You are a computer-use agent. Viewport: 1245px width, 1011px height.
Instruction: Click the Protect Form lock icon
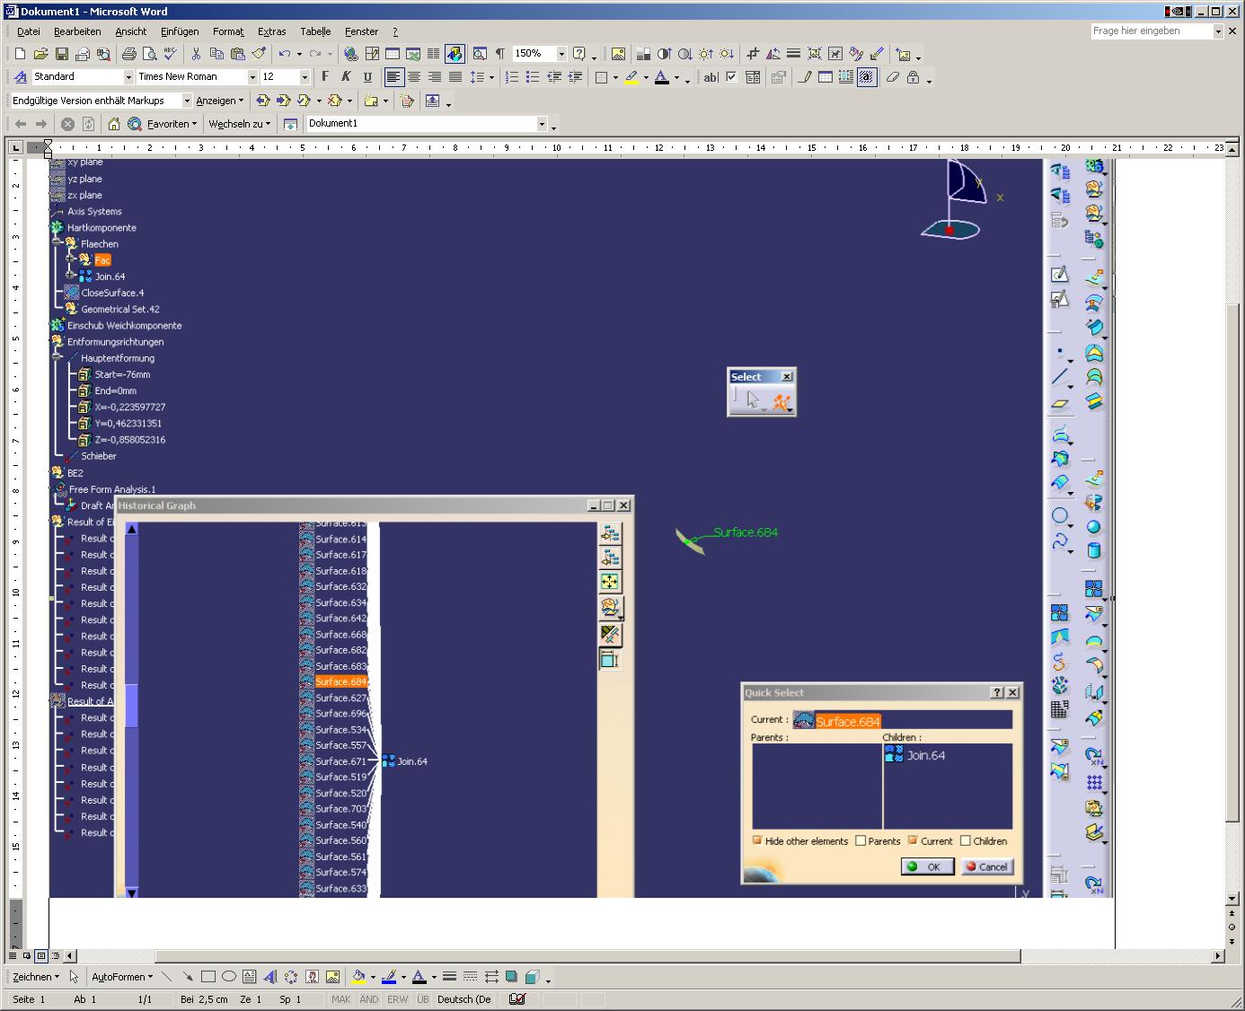pyautogui.click(x=913, y=77)
